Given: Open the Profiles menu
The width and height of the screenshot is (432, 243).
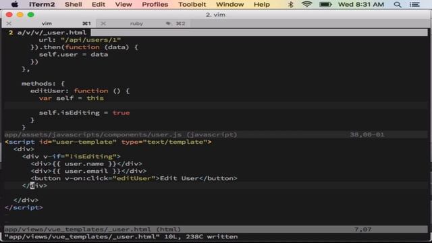Looking at the screenshot, I should [x=155, y=5].
